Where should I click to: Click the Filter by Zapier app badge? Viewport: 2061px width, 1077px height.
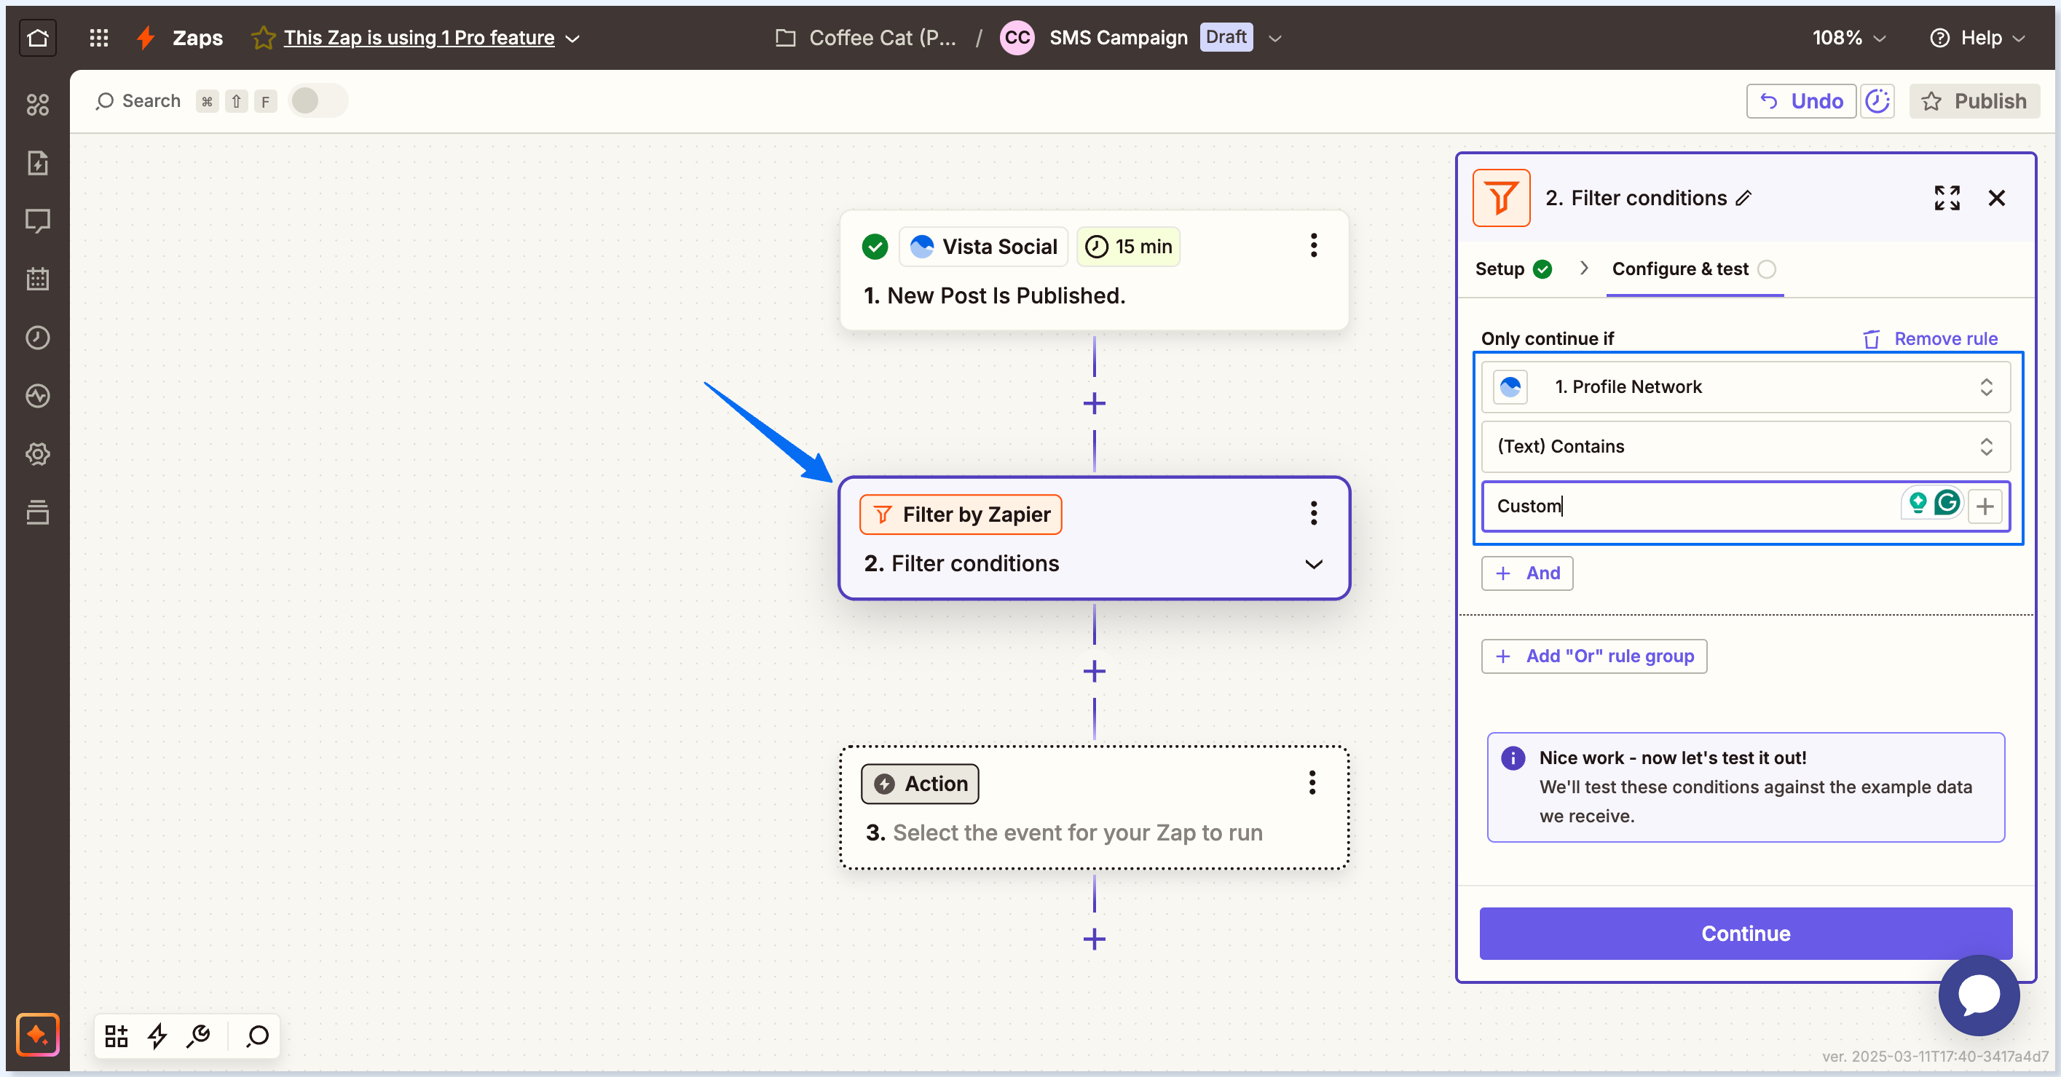(960, 514)
